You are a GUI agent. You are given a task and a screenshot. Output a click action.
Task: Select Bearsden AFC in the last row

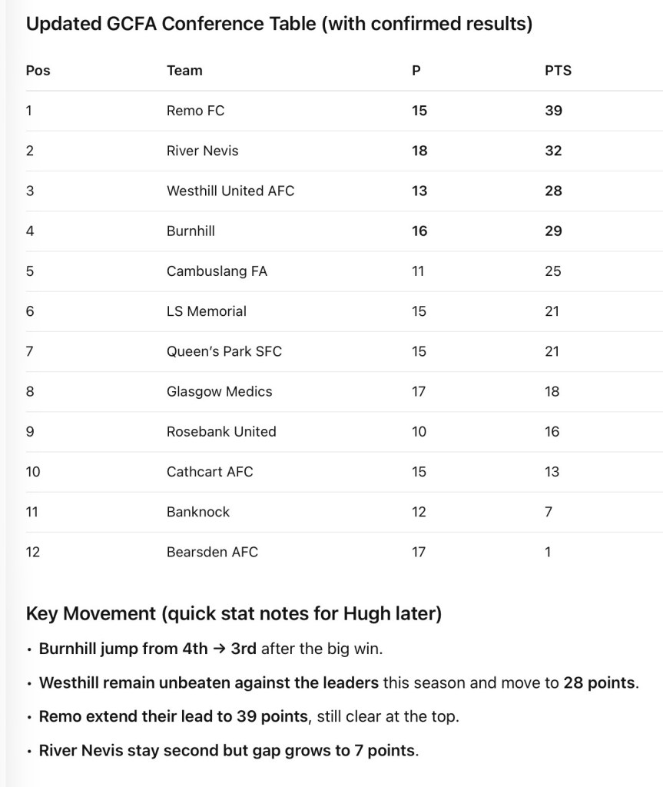212,552
